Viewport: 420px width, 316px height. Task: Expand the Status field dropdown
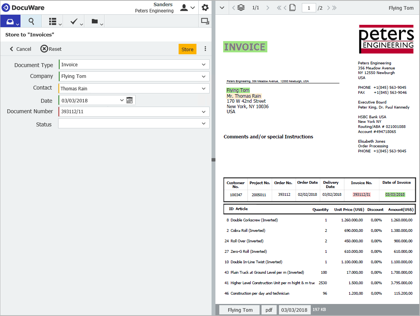pos(203,124)
